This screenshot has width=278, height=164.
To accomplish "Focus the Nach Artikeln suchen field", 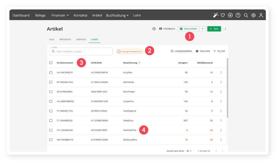I will click(83, 51).
